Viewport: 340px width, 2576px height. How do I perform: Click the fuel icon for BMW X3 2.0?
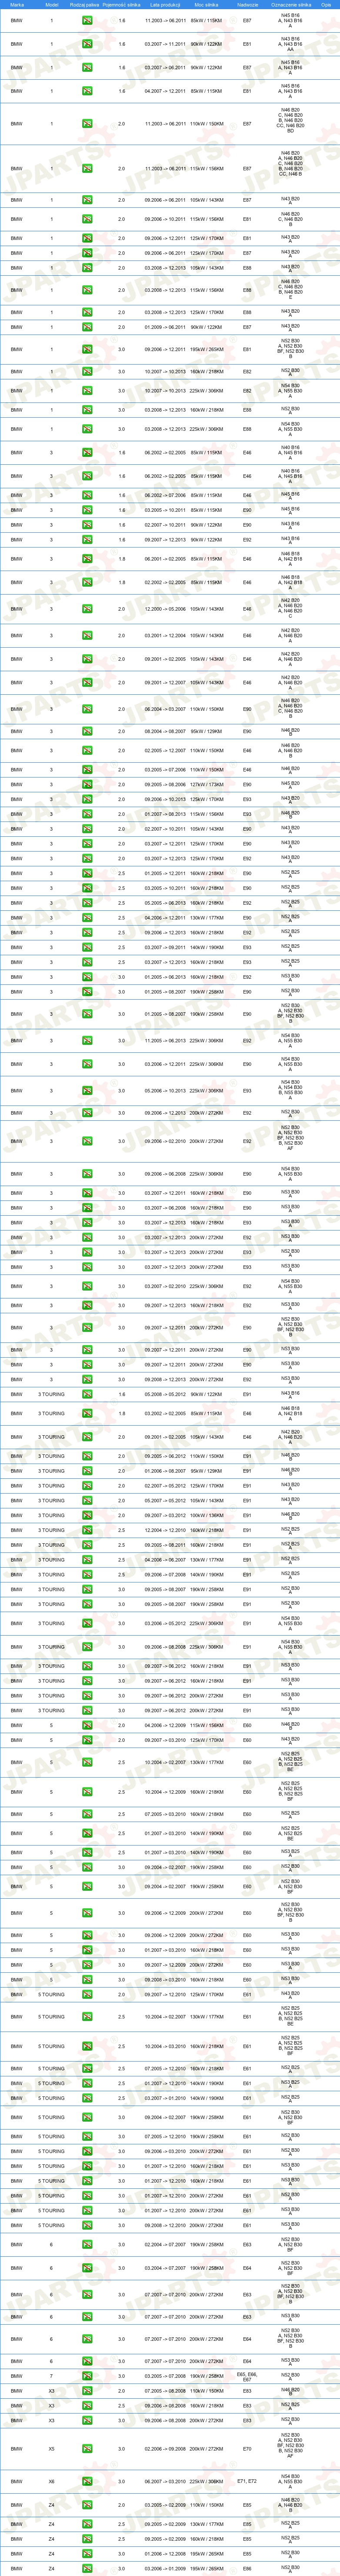point(87,2391)
